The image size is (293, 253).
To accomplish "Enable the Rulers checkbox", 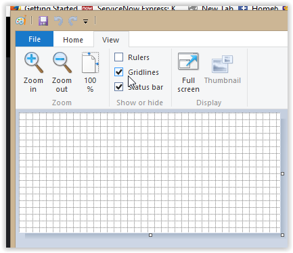I will (118, 57).
